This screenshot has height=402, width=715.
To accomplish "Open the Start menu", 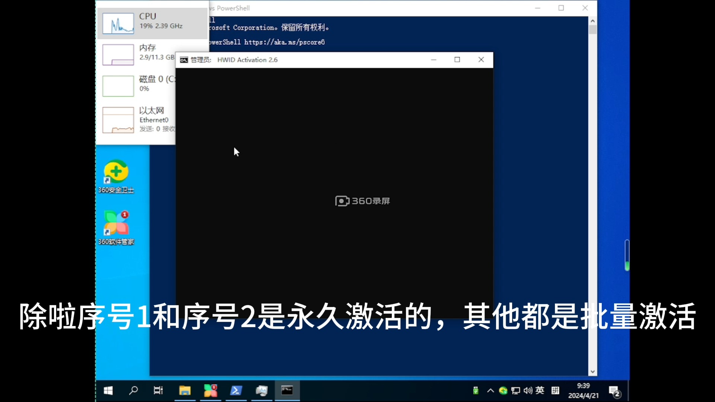I will click(108, 390).
